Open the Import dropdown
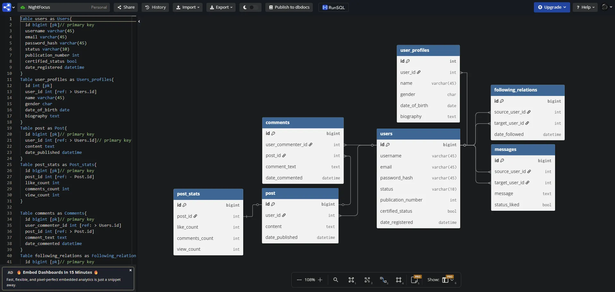Viewport: 615px width, 292px height. click(187, 7)
